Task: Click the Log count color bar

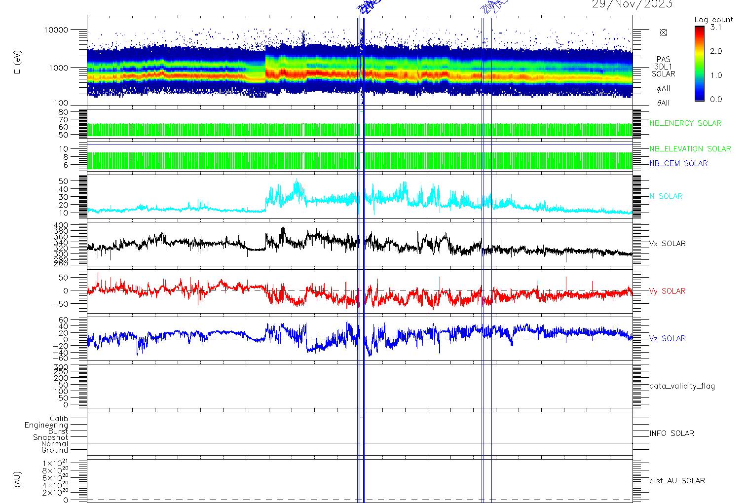Action: [x=700, y=63]
